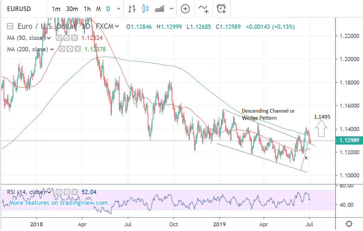Viewport: 363px width, 231px height.
Task: Click the Oct date axis label
Action: (x=174, y=224)
